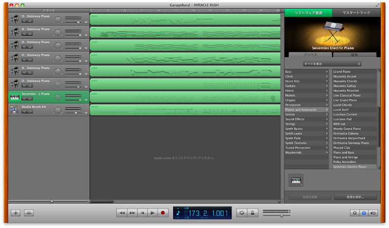The width and height of the screenshot is (389, 228).
Task: Start playback with the Play button
Action: 153,212
